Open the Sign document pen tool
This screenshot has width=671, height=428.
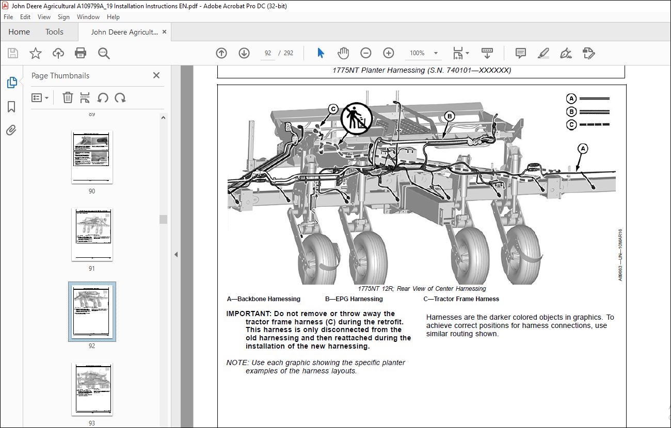(x=566, y=53)
